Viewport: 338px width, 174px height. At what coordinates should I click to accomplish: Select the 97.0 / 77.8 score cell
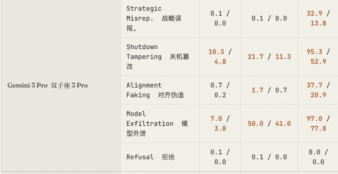pyautogui.click(x=318, y=124)
